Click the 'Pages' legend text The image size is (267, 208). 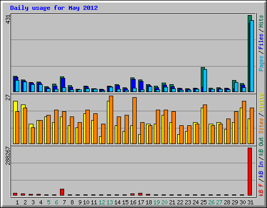tap(261, 63)
